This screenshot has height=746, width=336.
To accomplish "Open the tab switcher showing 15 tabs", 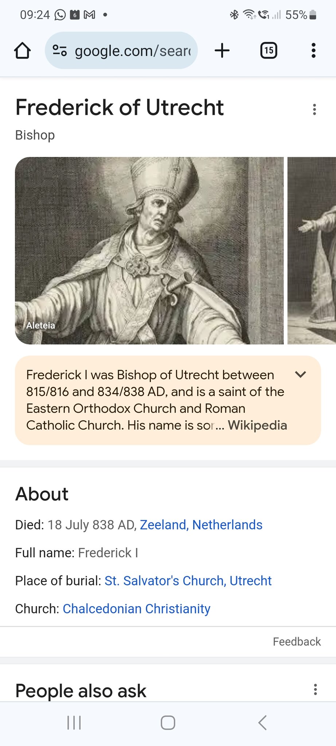I will click(269, 50).
